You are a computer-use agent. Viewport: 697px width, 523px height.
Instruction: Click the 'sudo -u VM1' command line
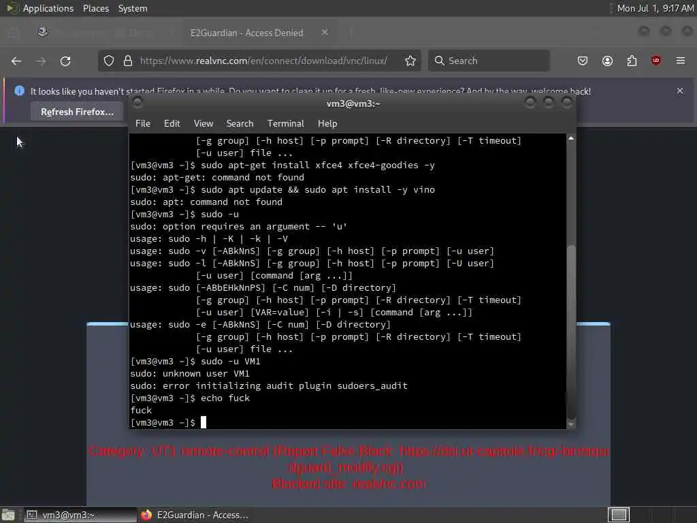[x=195, y=361]
